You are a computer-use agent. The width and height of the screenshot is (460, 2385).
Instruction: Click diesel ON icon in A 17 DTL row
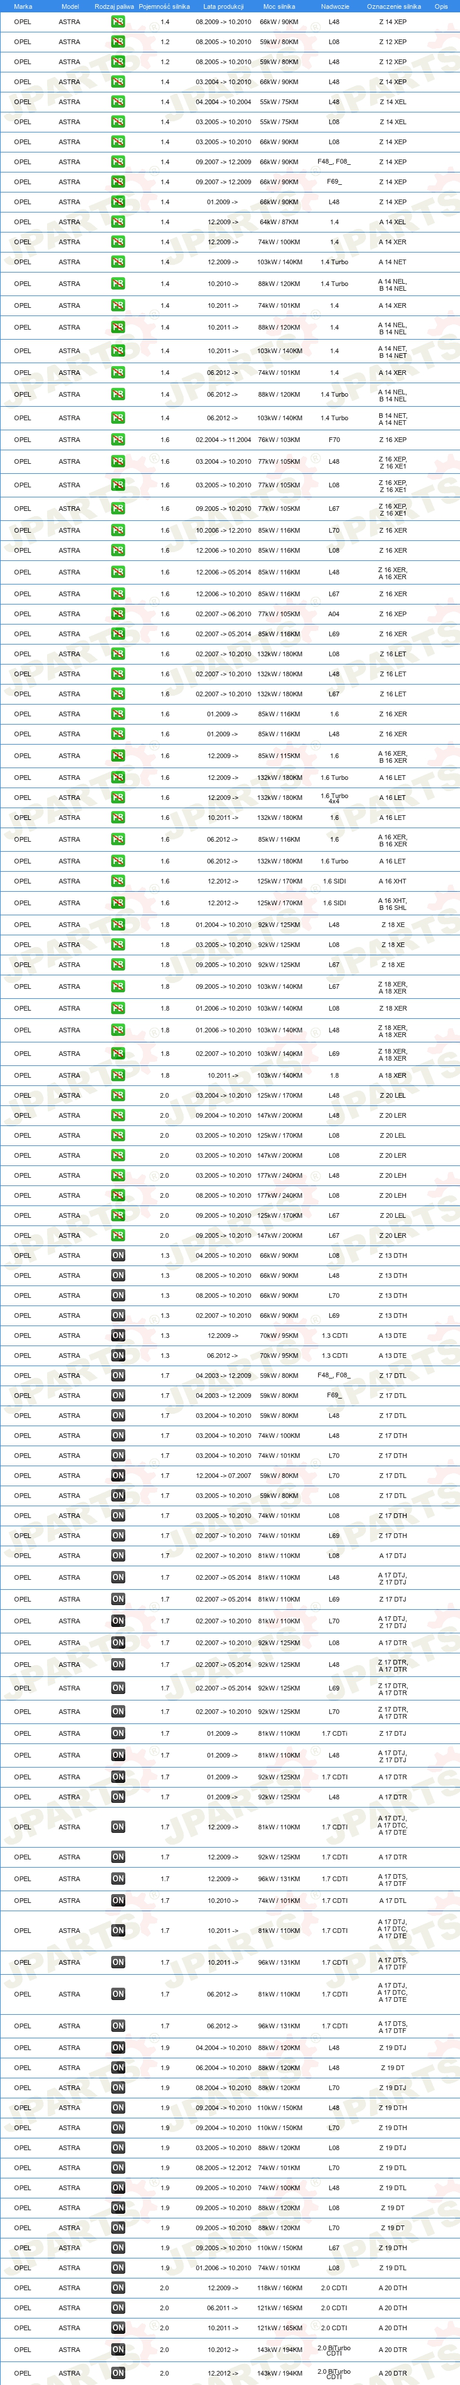click(x=118, y=1901)
